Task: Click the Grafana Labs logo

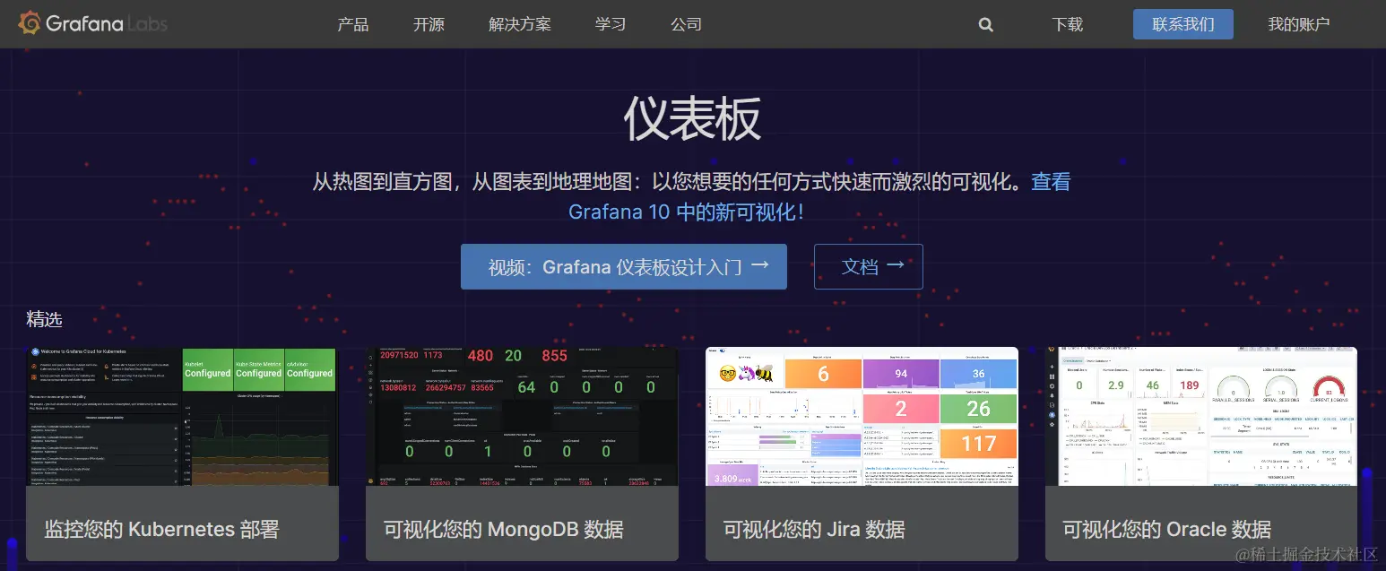Action: pyautogui.click(x=93, y=23)
